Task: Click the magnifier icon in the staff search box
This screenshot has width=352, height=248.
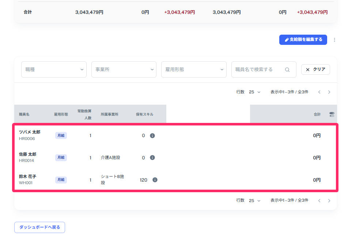Action: coord(287,69)
